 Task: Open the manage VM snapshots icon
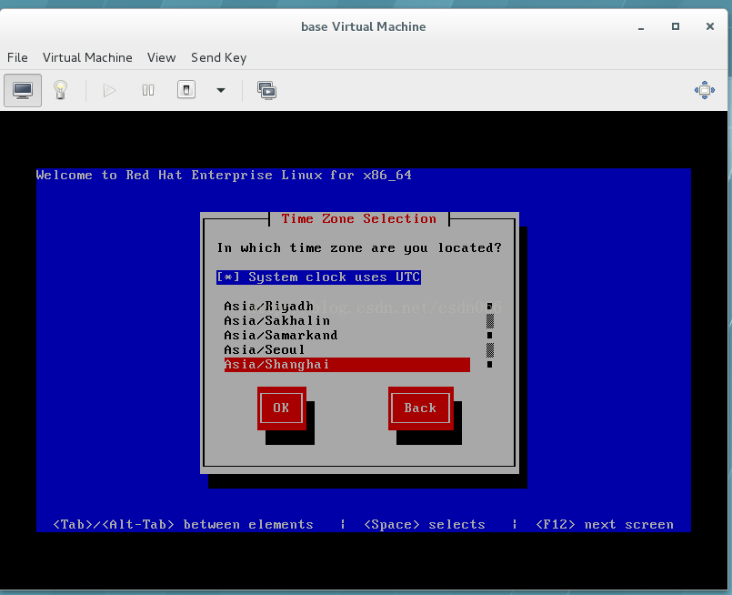coord(266,90)
